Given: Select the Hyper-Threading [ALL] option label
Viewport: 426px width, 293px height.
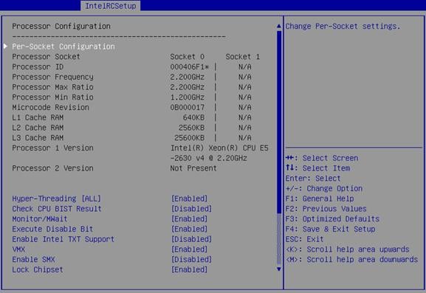Looking at the screenshot, I should [x=57, y=199].
